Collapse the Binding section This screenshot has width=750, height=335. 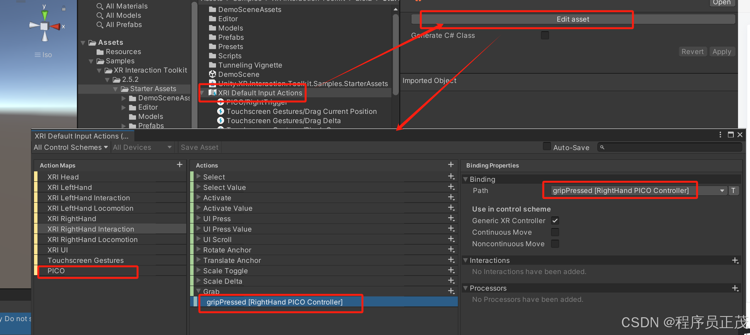[x=465, y=179]
